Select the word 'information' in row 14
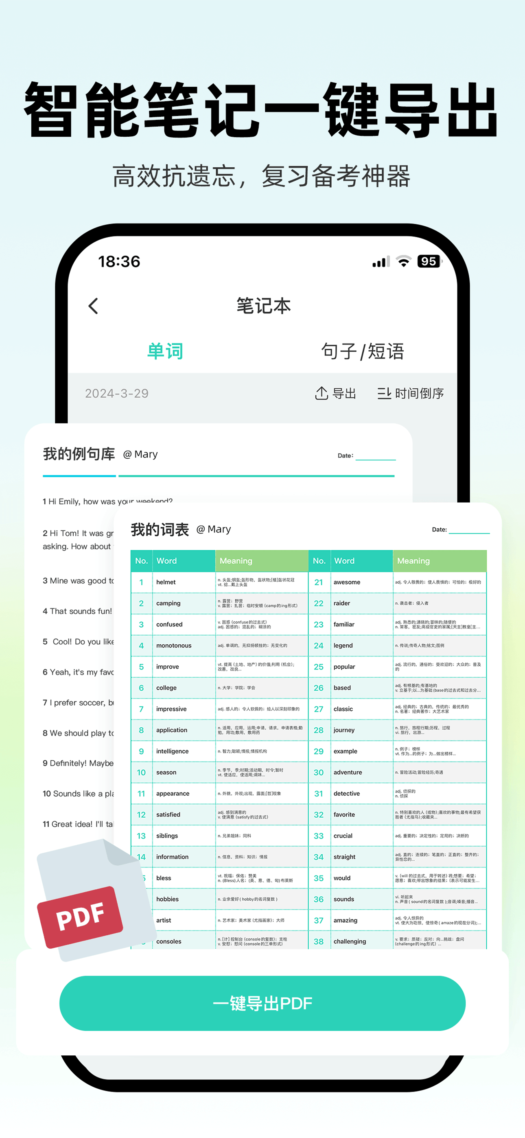Screen dimensions: 525x1138 tap(172, 857)
